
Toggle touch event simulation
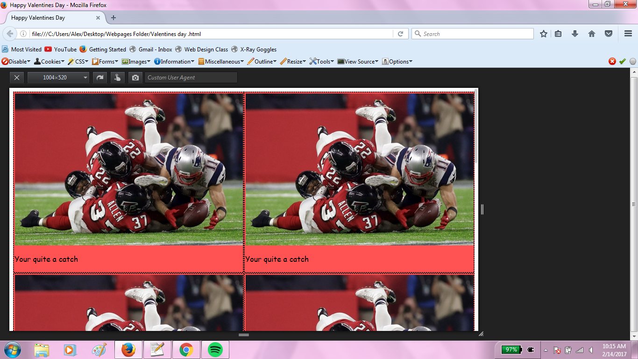(118, 78)
